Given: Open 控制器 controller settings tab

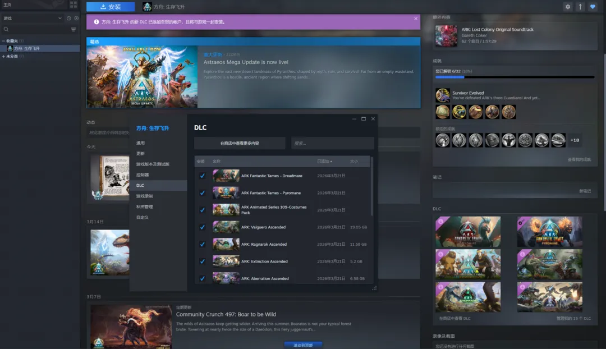Looking at the screenshot, I should (143, 174).
